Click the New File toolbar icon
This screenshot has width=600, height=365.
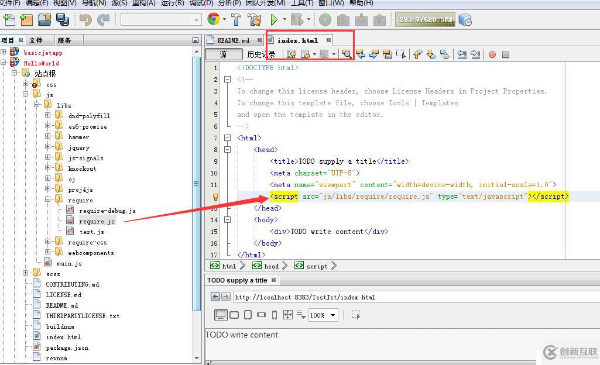(9, 19)
